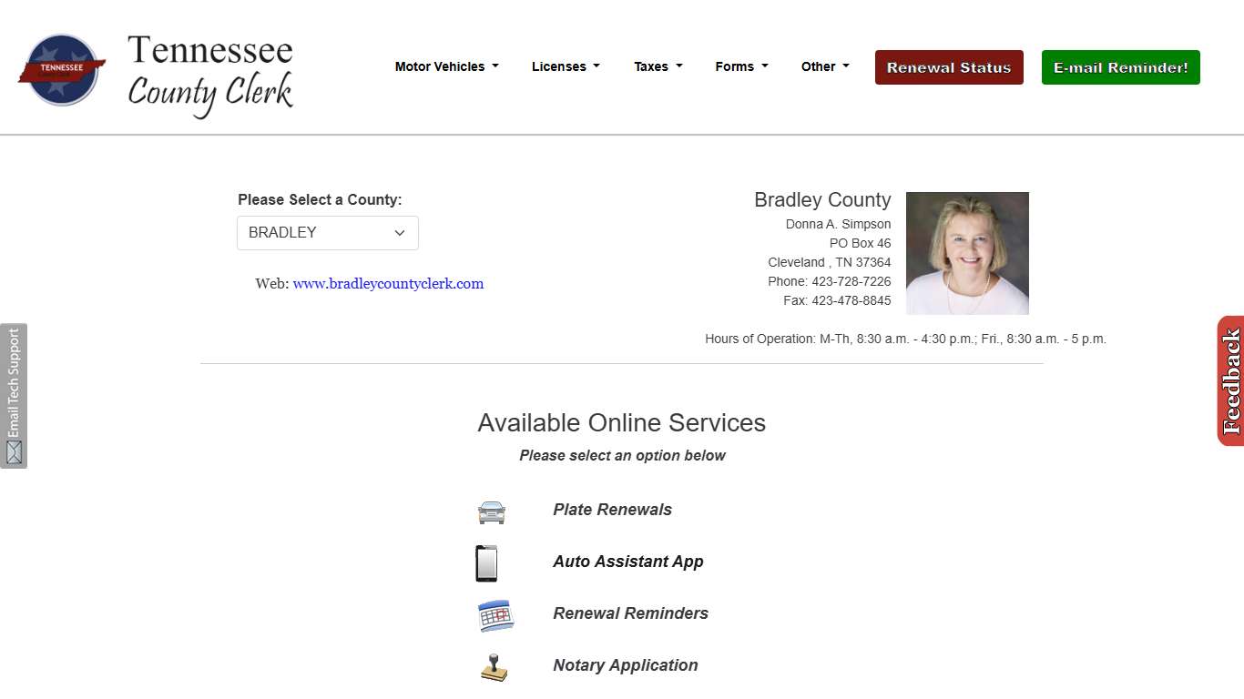Viewport: 1244px width, 699px height.
Task: Expand the Other menu
Action: tap(824, 66)
